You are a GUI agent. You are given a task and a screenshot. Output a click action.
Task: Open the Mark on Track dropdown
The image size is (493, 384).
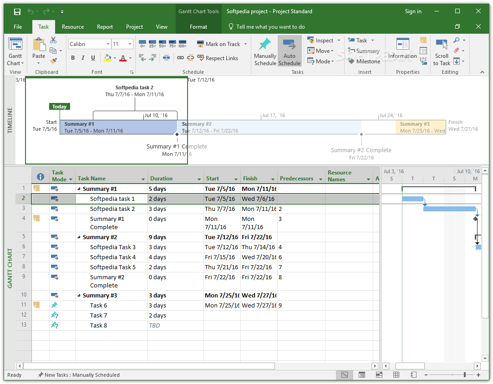(245, 44)
